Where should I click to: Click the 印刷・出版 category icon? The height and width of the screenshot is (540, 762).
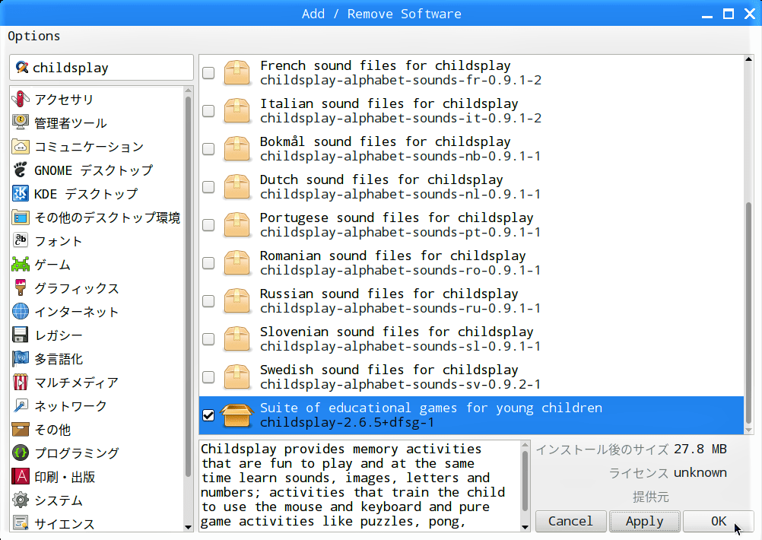point(21,476)
